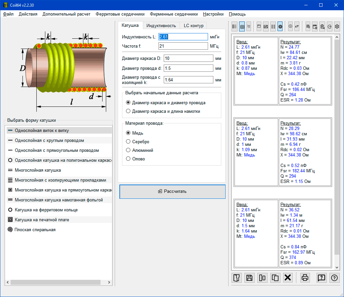
Task: Print results using the printer icon
Action: pyautogui.click(x=305, y=278)
